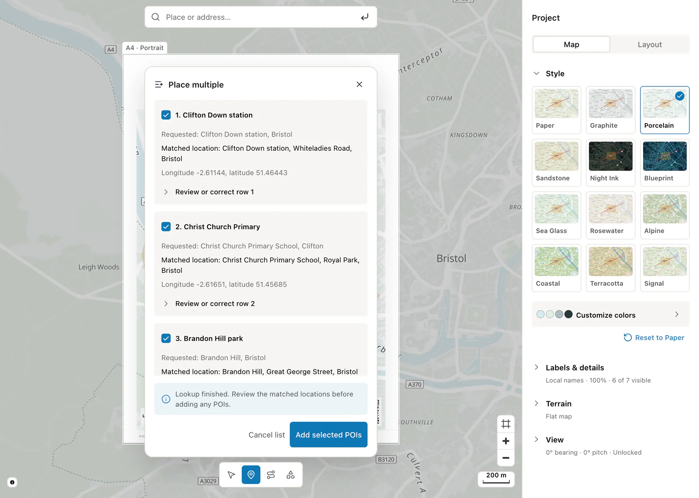The image size is (699, 498).
Task: Expand Review or correct row 2
Action: (208, 304)
